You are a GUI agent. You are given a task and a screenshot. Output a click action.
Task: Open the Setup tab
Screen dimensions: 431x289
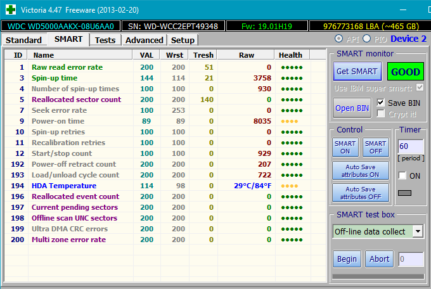[183, 40]
